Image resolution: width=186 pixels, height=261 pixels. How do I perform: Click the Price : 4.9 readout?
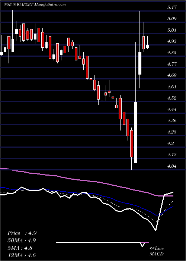[x=22, y=233]
